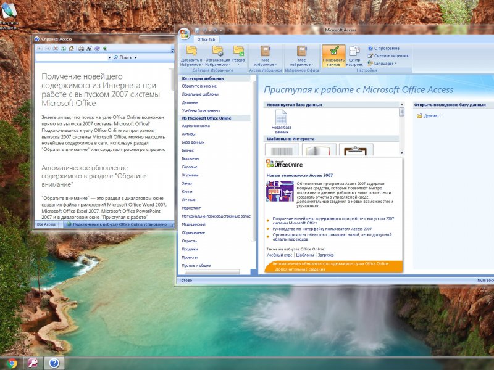Switch to Help window via taskbar question icon
Viewport: 494px width, 370px height.
[54, 363]
